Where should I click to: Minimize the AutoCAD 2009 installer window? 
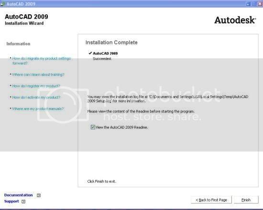[248, 4]
